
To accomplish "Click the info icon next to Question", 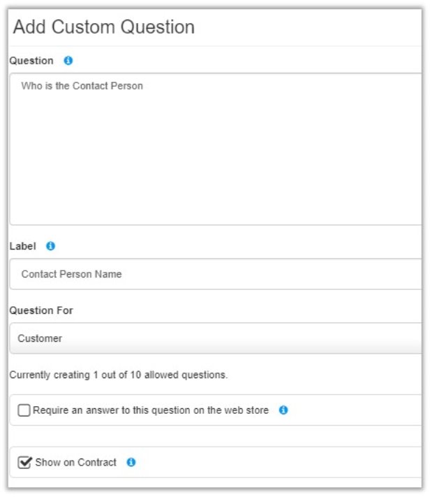I will [x=68, y=61].
